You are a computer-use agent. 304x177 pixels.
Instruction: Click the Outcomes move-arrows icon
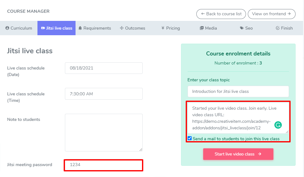(122, 28)
